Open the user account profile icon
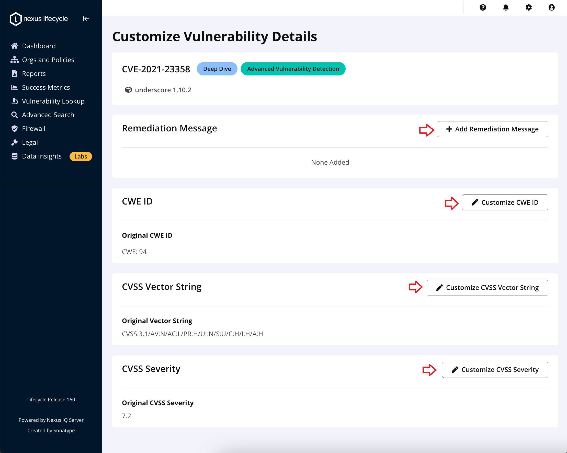The width and height of the screenshot is (567, 453). pyautogui.click(x=551, y=7)
